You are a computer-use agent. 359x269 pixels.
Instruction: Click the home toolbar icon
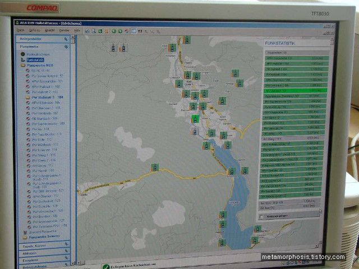point(127,31)
